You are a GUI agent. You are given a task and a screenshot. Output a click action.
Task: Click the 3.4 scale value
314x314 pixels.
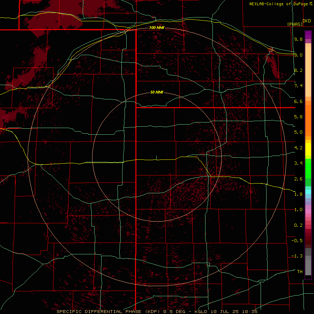298,163
